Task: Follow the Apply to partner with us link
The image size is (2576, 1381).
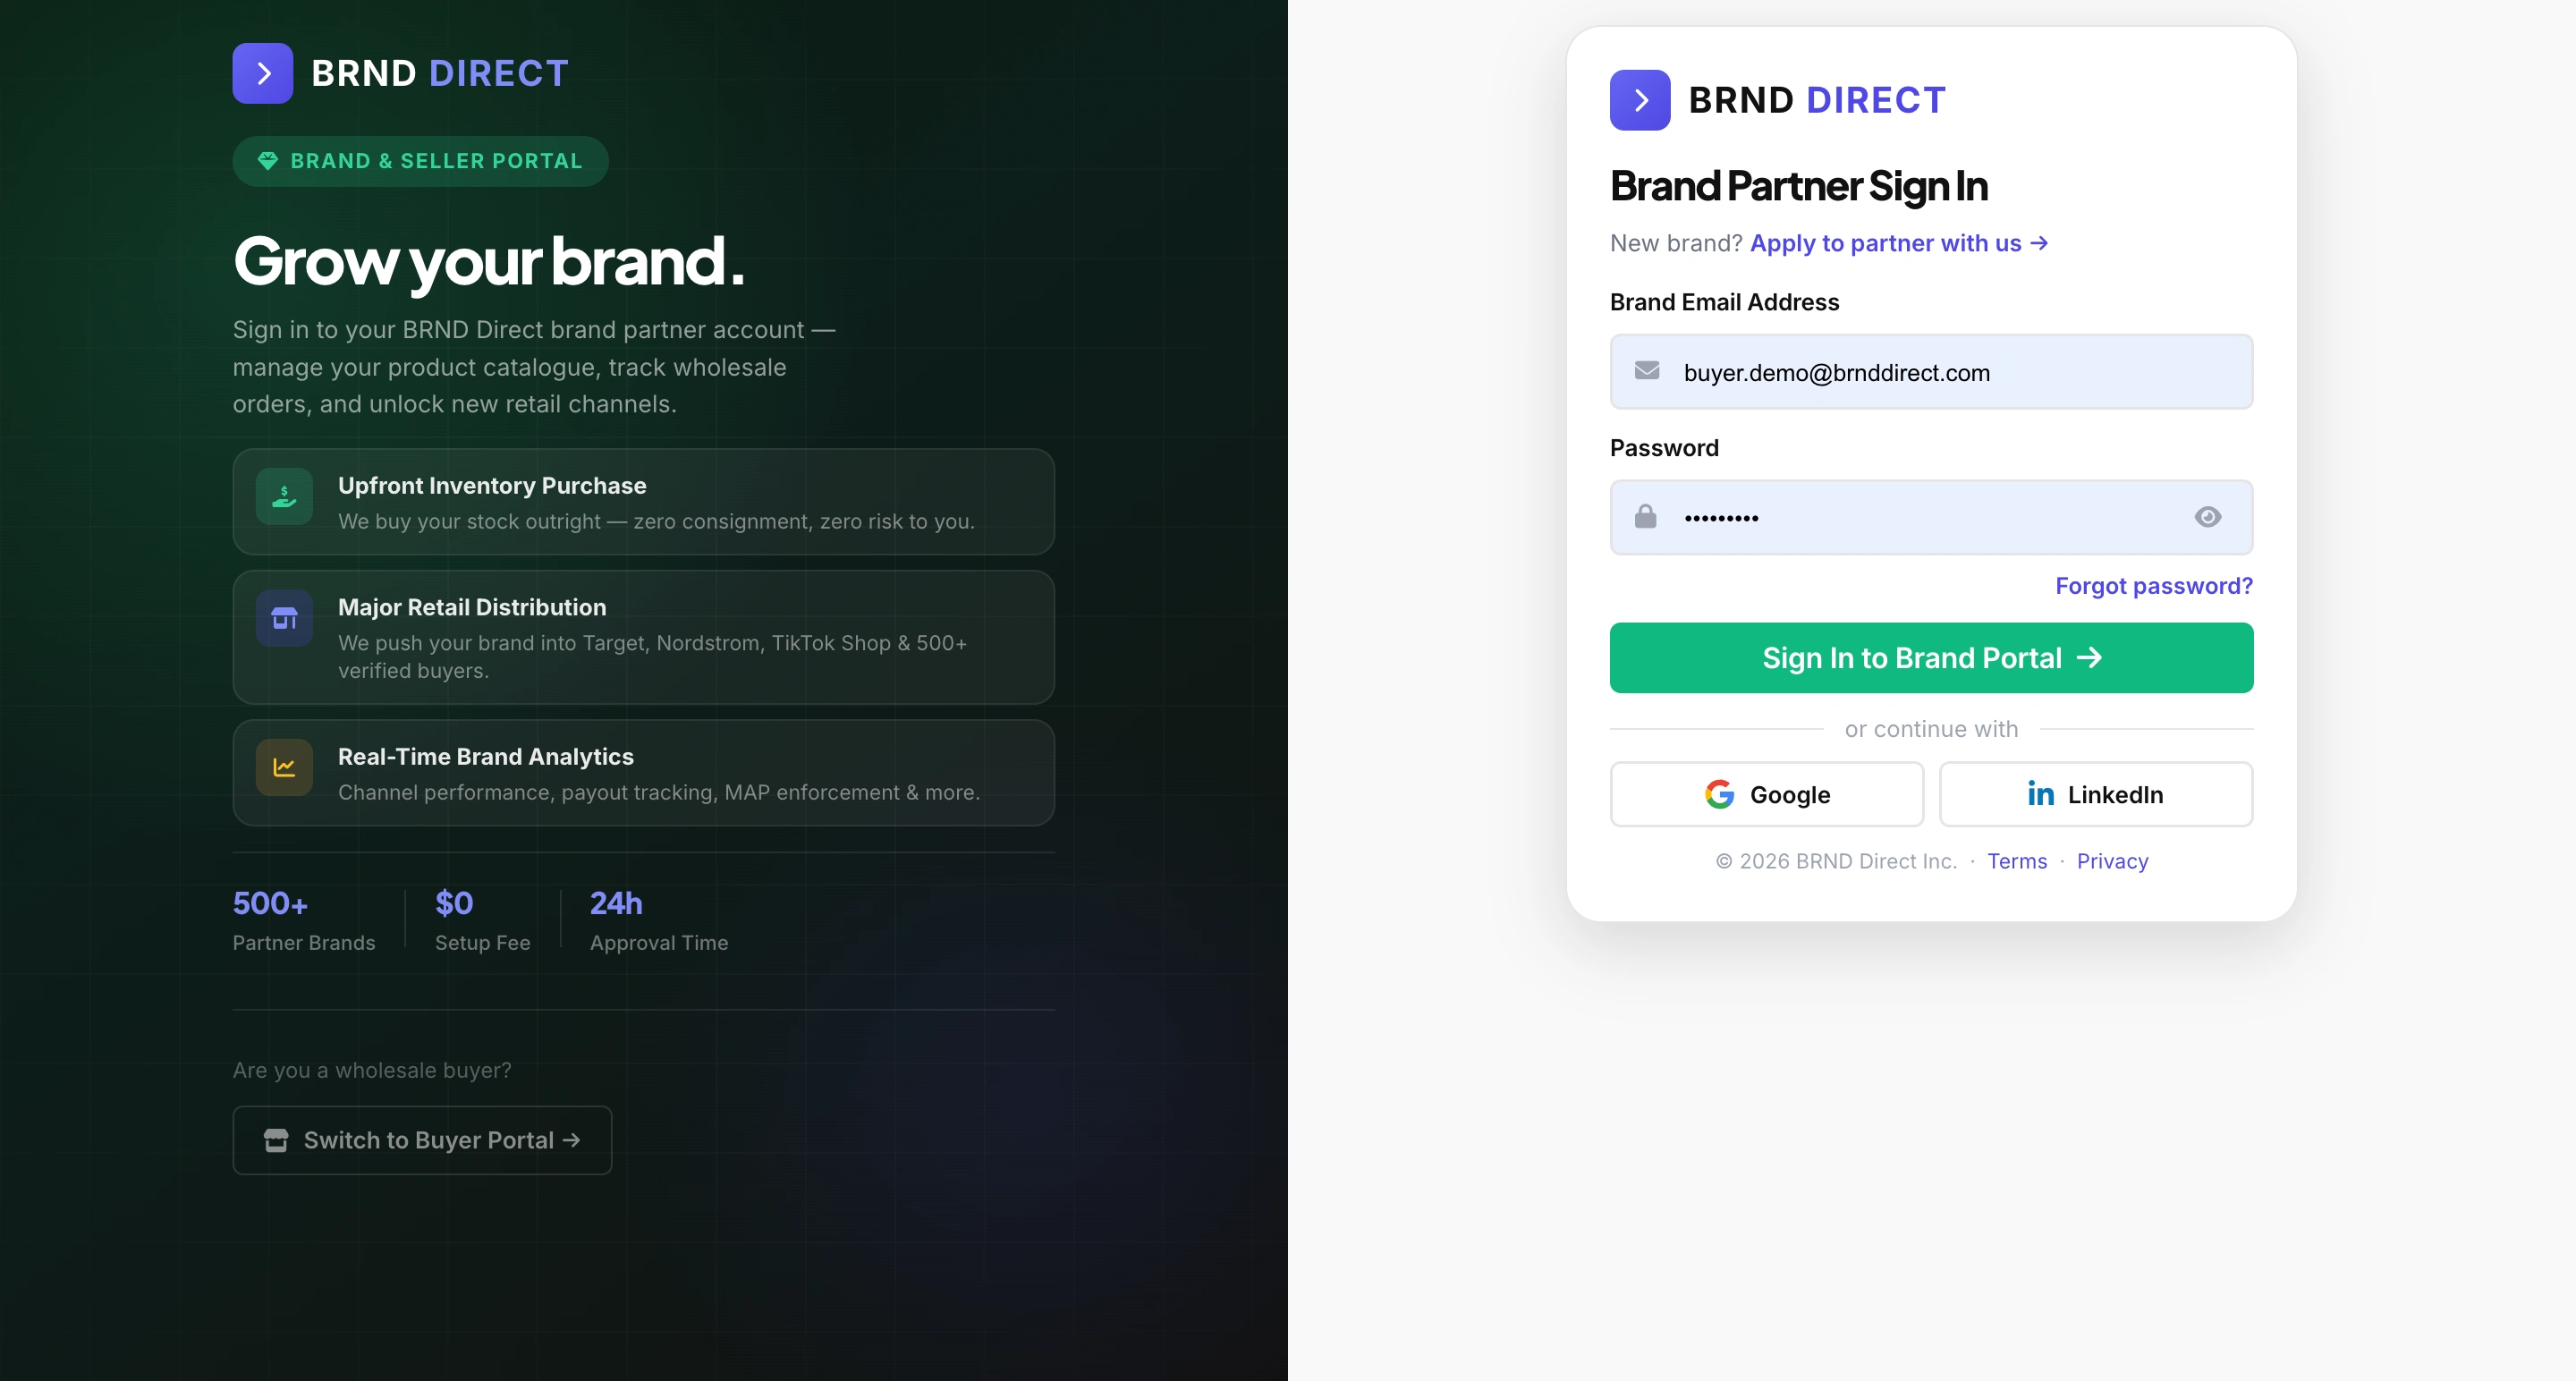Action: (1899, 243)
